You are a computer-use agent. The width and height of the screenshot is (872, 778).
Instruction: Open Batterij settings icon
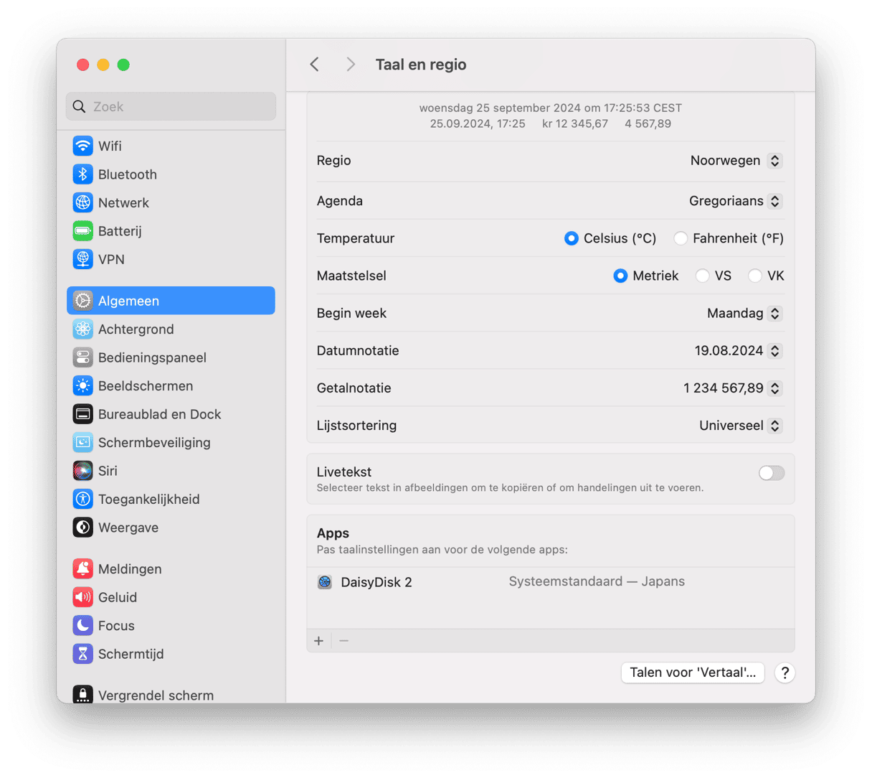point(83,231)
